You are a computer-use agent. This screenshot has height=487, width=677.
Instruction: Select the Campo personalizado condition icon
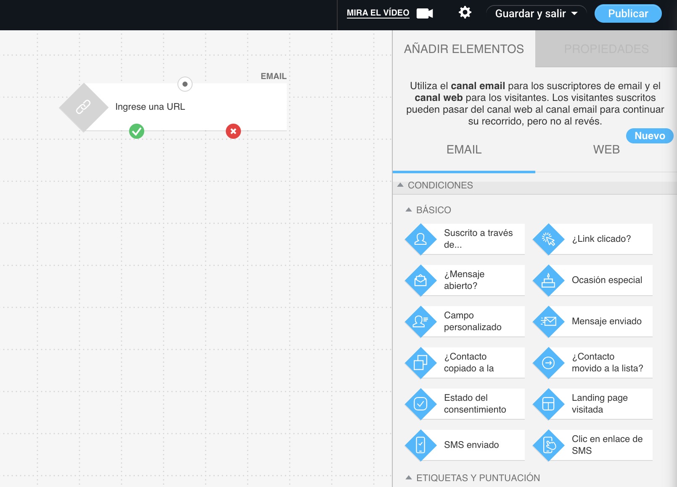[420, 321]
